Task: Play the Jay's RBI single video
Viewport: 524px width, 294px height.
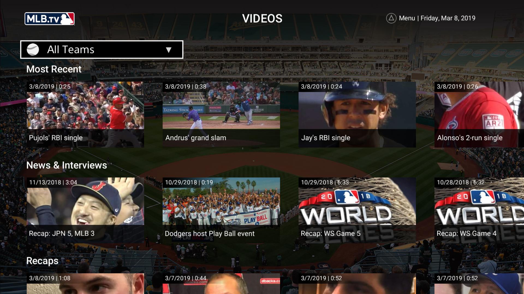Action: pyautogui.click(x=357, y=115)
